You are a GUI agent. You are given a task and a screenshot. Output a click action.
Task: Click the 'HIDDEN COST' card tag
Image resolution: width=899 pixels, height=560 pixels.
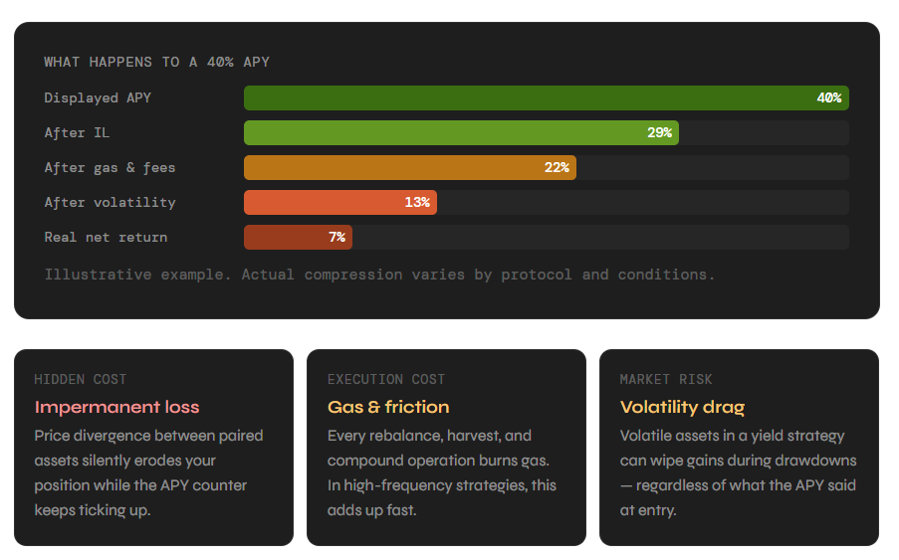pos(81,379)
